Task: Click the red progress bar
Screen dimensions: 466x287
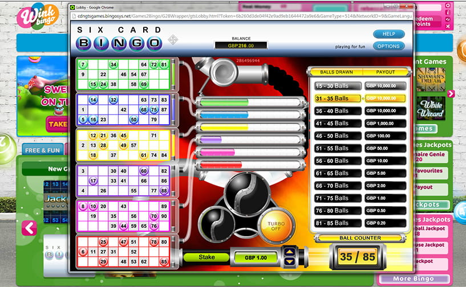Action: tap(250, 165)
